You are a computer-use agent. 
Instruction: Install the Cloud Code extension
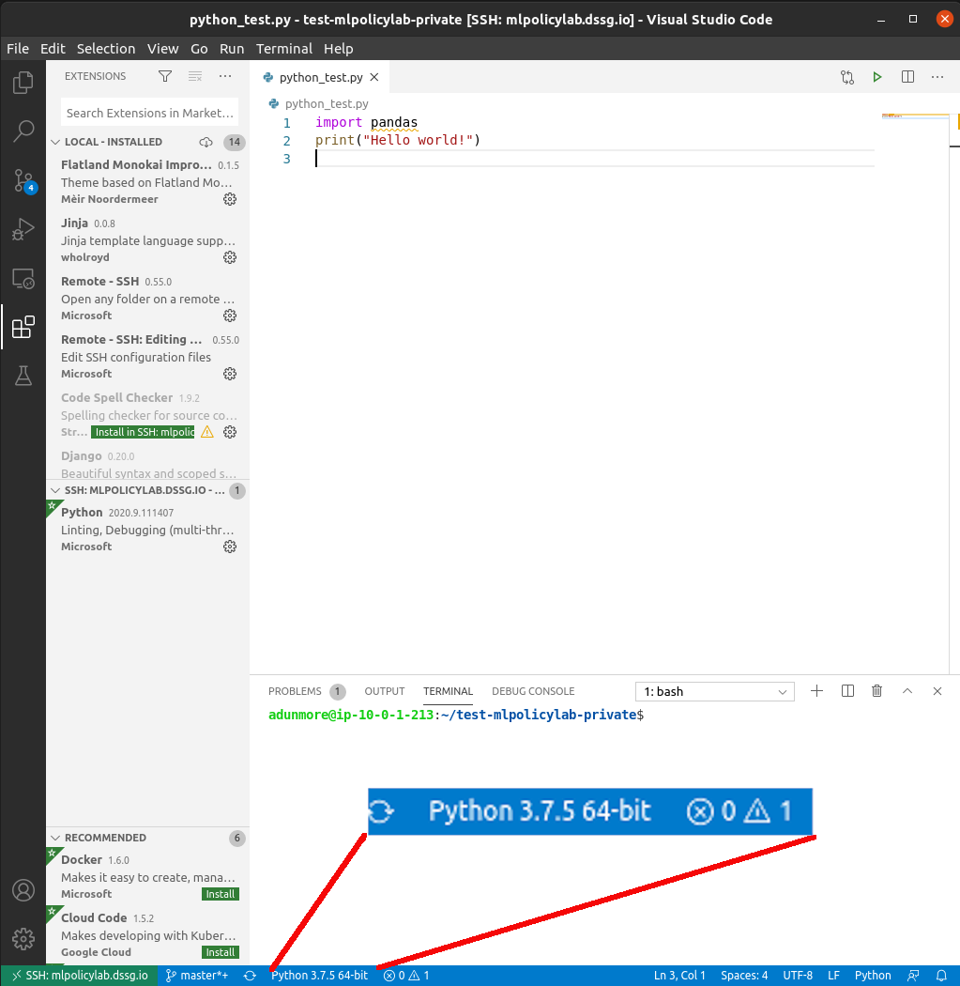click(221, 953)
